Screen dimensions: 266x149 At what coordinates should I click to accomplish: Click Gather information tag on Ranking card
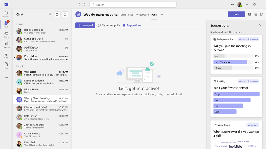tap(248, 81)
